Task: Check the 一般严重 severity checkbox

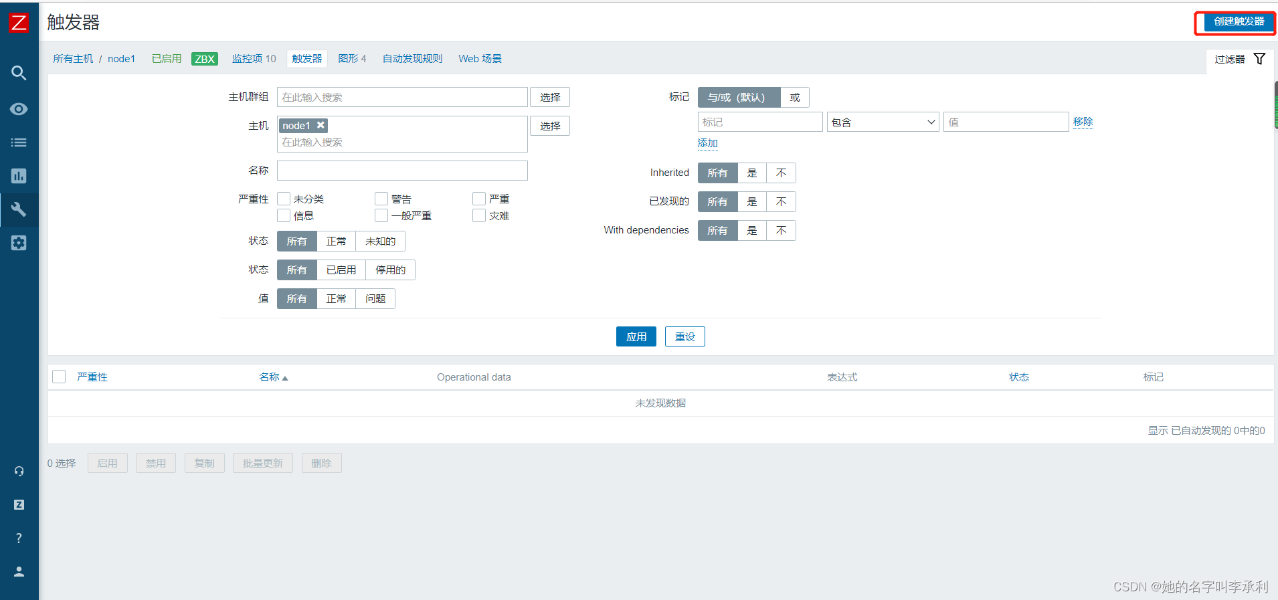Action: pos(381,215)
